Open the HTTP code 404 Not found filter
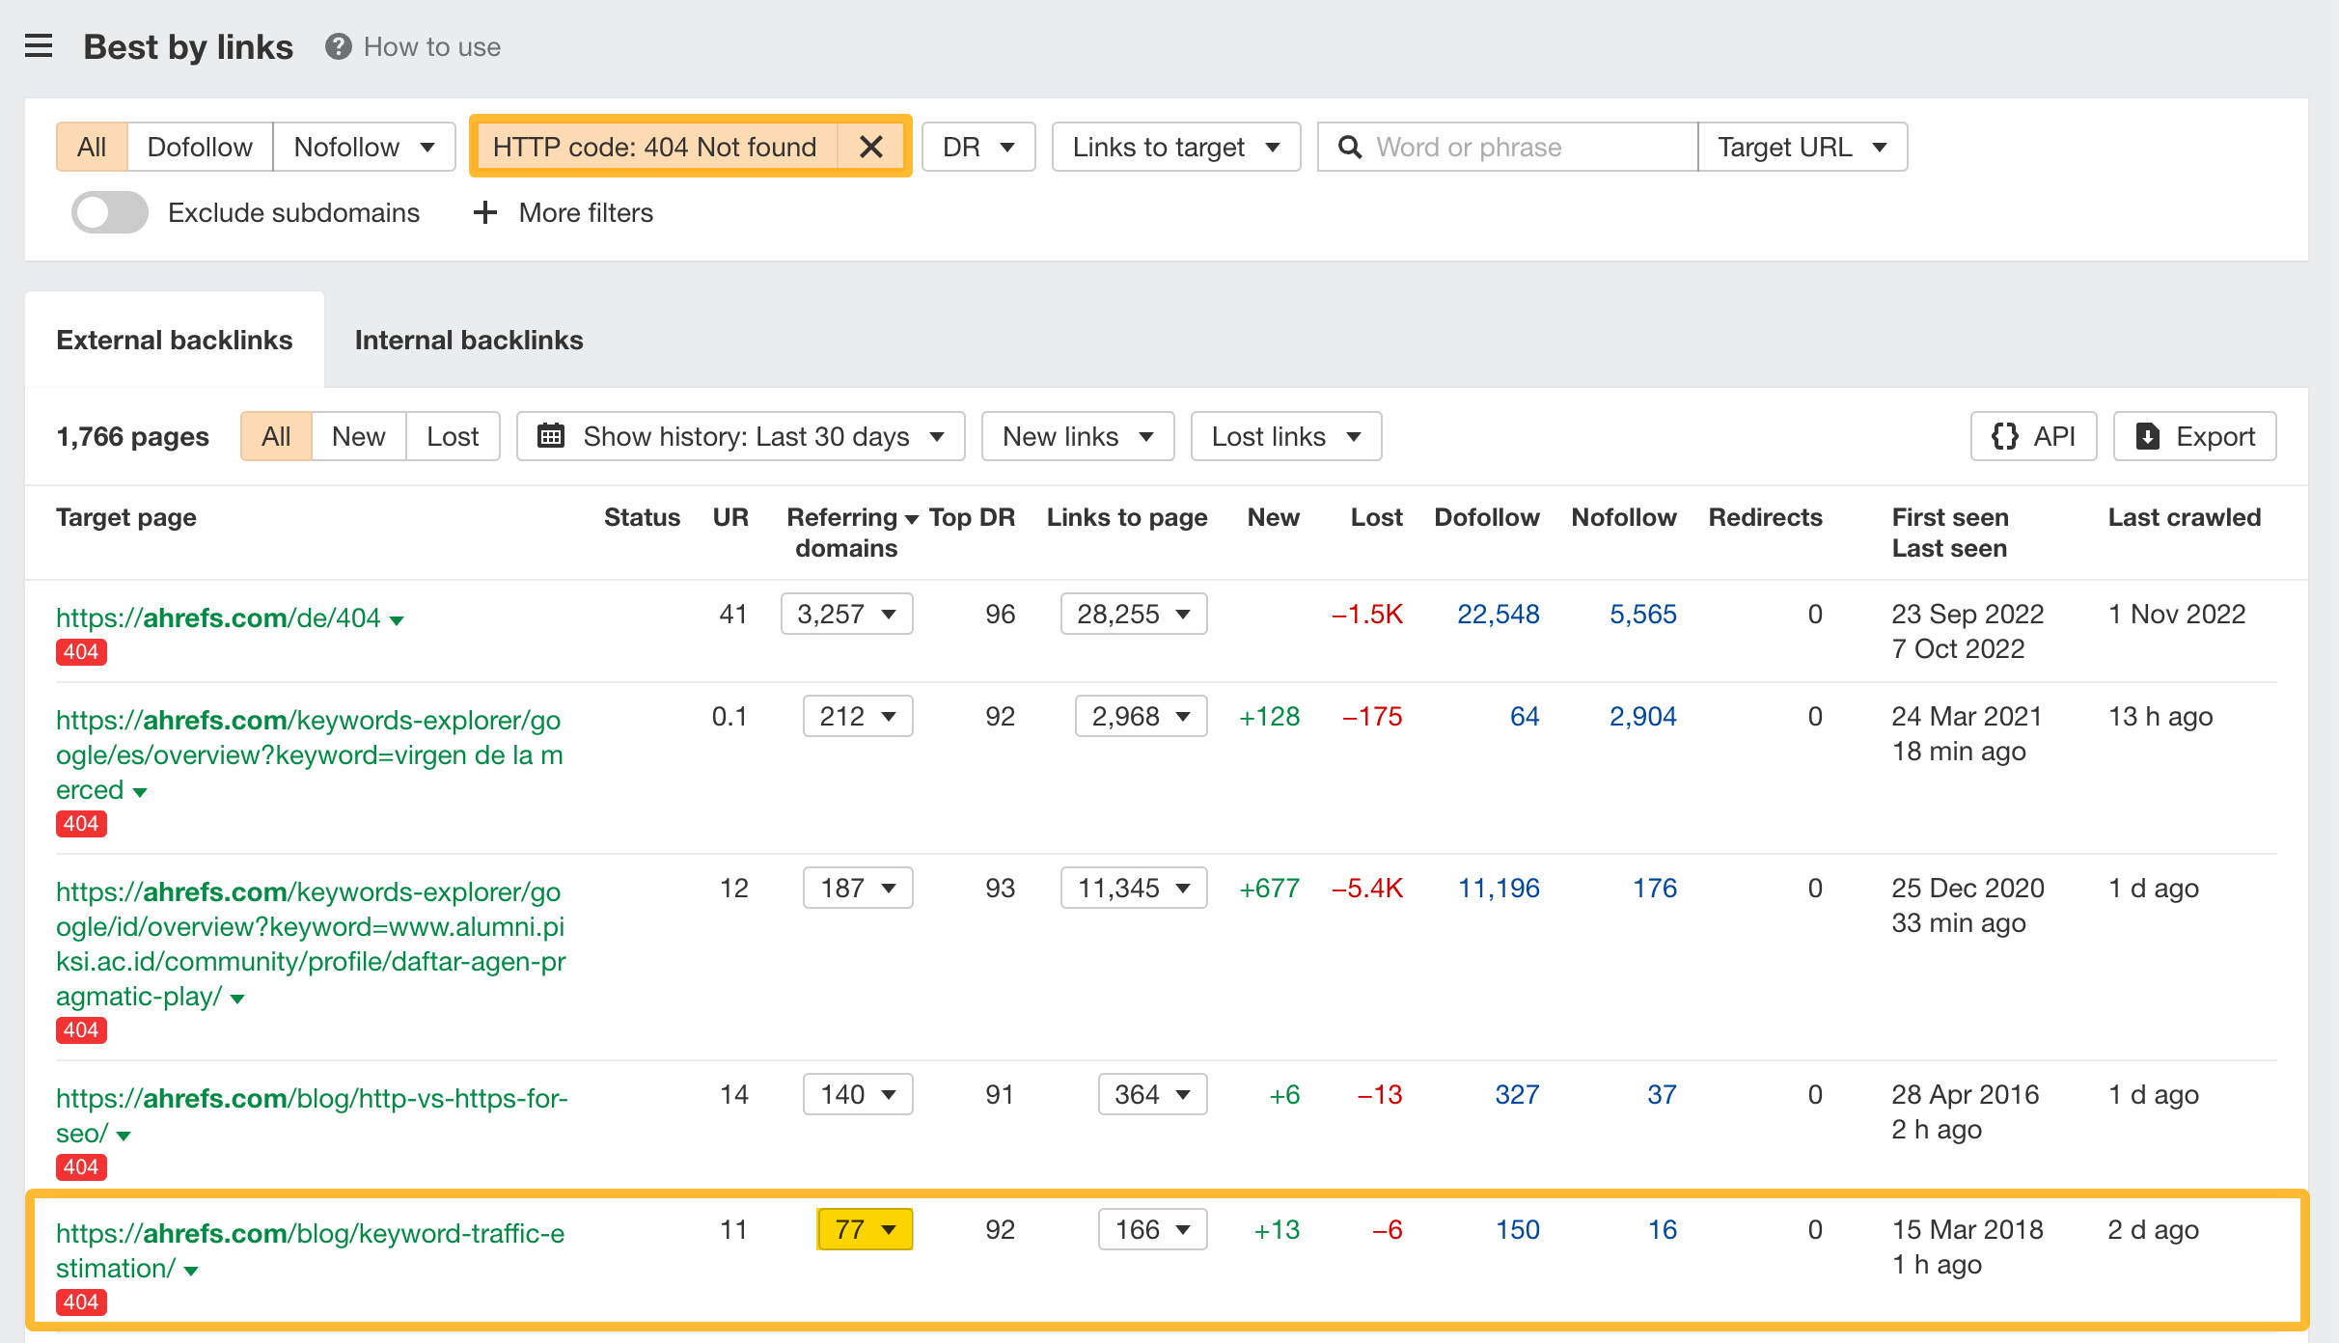The width and height of the screenshot is (2339, 1343). point(655,147)
